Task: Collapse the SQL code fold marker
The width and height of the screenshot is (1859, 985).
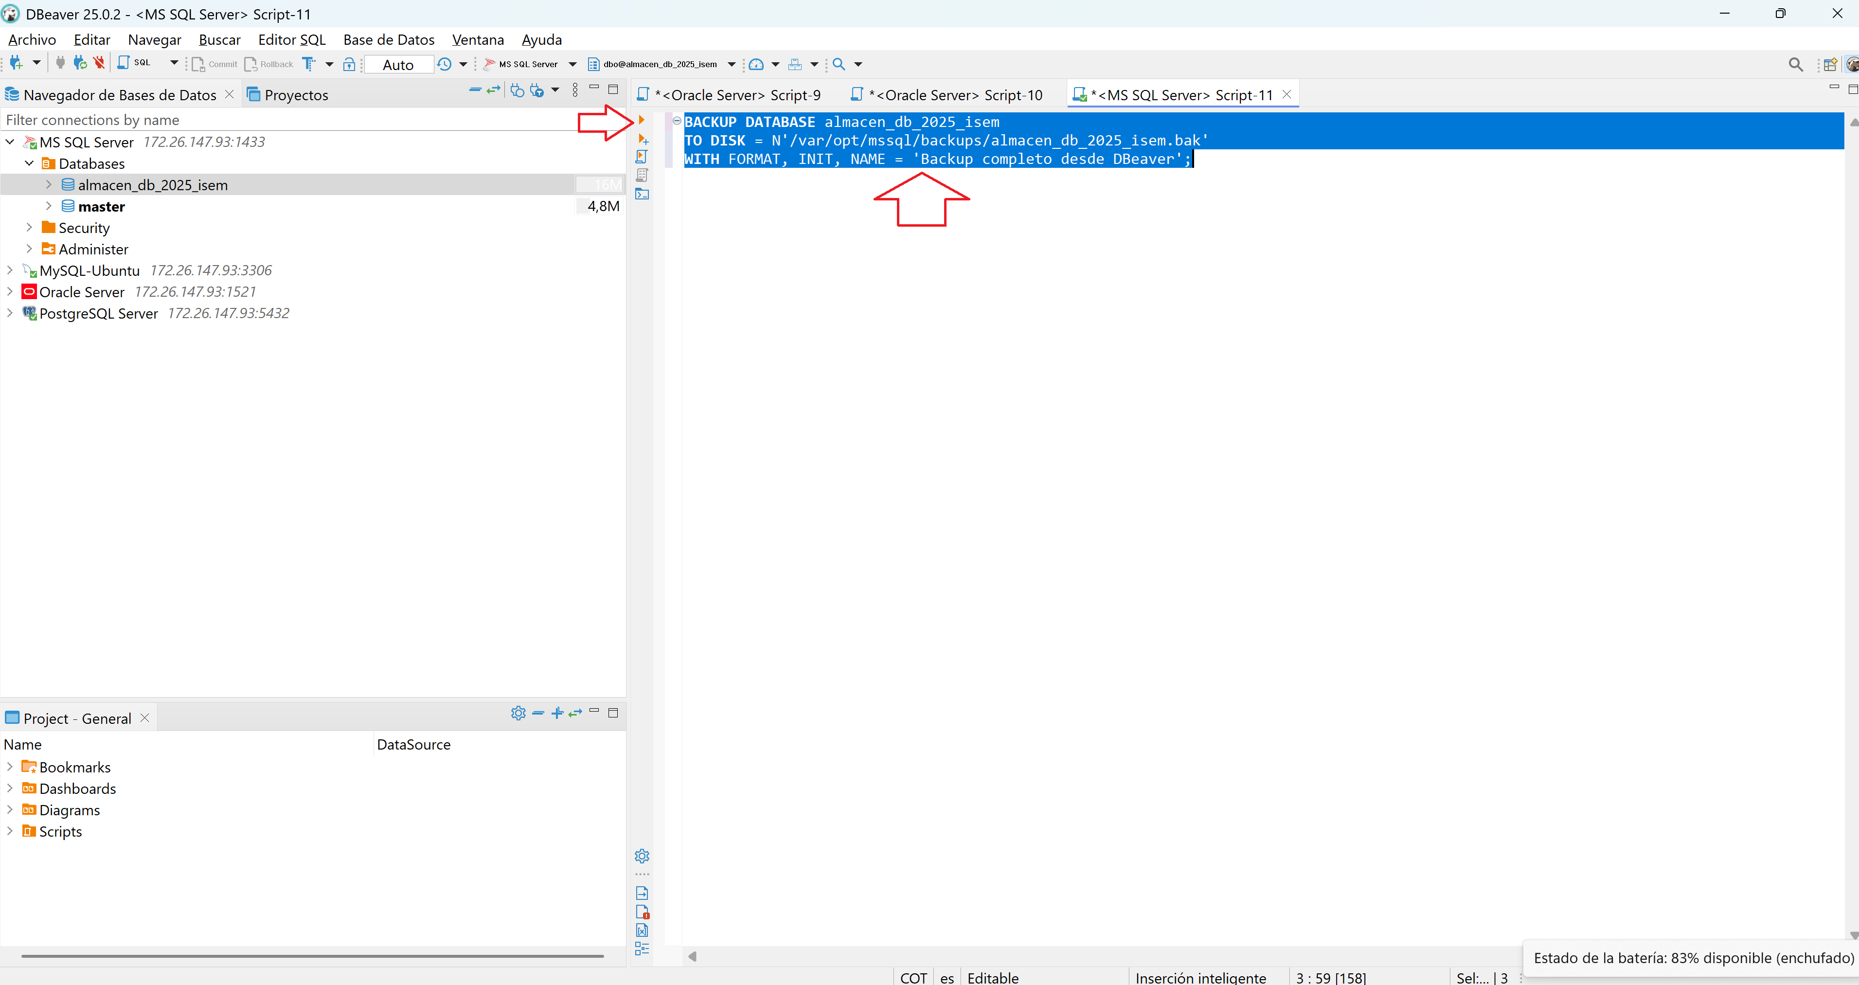Action: click(x=677, y=121)
